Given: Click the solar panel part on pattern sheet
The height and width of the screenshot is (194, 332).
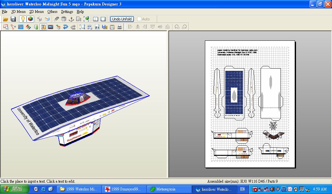Looking at the screenshot, I should [234, 93].
